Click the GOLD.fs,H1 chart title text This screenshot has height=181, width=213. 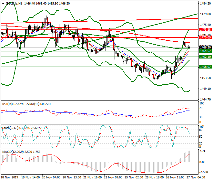[x=14, y=4]
